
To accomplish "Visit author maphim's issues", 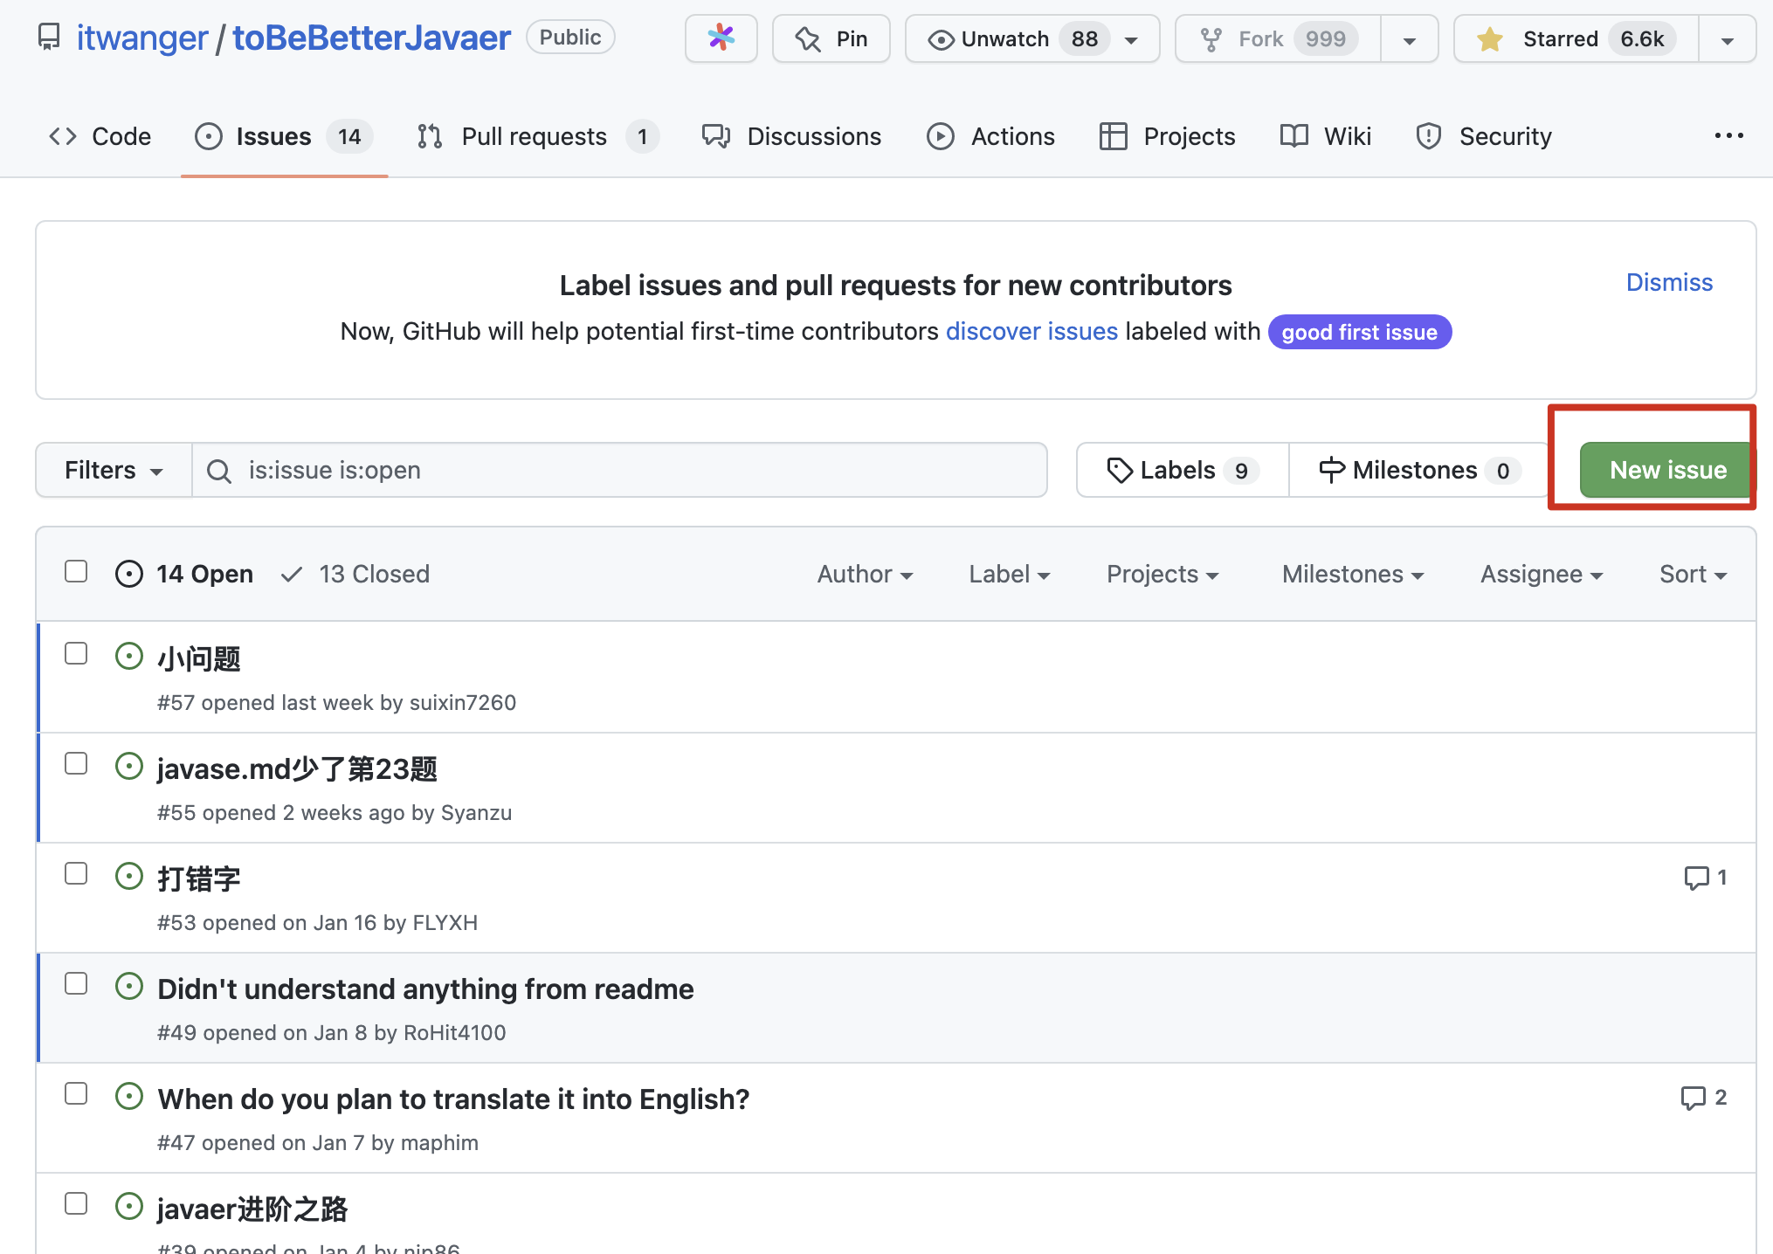I will [x=439, y=1142].
